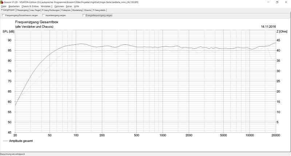
Task: Open the Optionen menu
Action: tap(59, 6)
